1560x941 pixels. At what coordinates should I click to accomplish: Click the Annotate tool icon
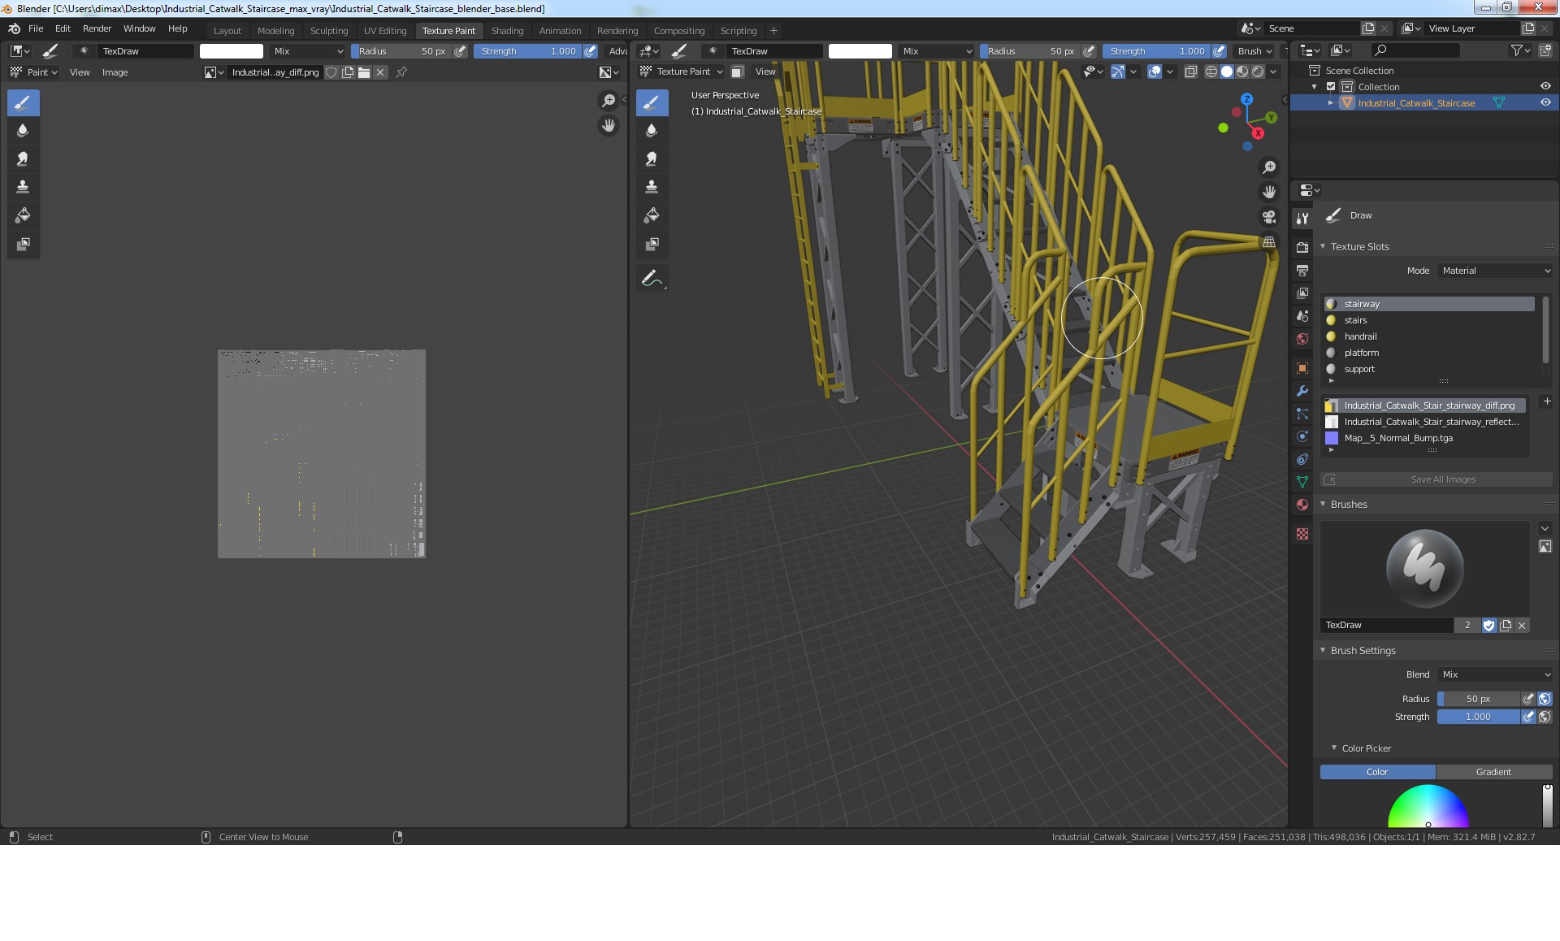coord(652,279)
